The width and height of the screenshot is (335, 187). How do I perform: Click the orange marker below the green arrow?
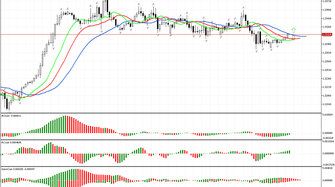[x=294, y=39]
